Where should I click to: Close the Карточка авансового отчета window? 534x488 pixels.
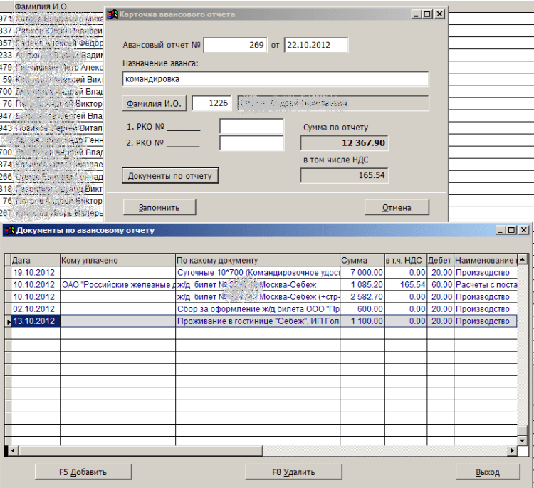(x=440, y=14)
